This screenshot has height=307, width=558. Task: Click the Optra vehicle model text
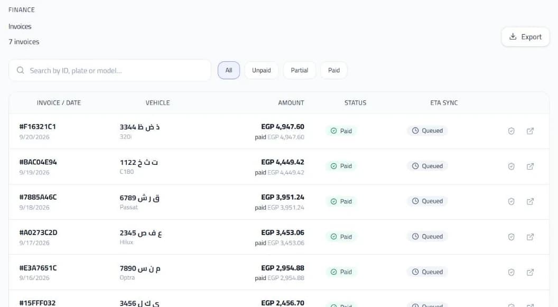pyautogui.click(x=127, y=277)
